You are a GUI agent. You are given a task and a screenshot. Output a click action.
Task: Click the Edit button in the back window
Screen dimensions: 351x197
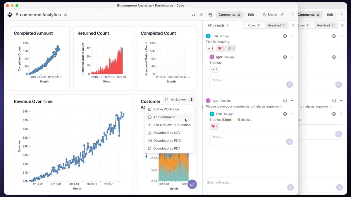pyautogui.click(x=330, y=15)
